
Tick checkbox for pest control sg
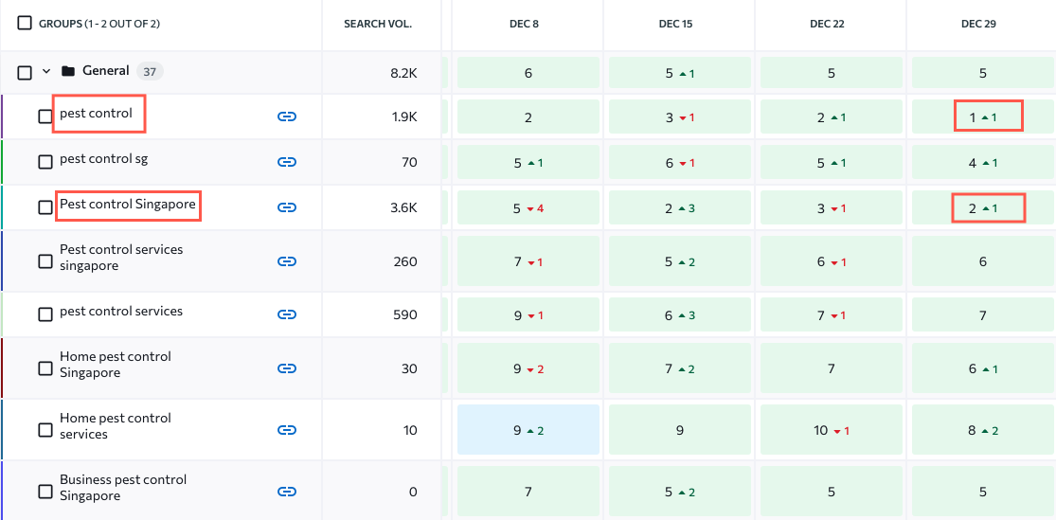(x=45, y=162)
